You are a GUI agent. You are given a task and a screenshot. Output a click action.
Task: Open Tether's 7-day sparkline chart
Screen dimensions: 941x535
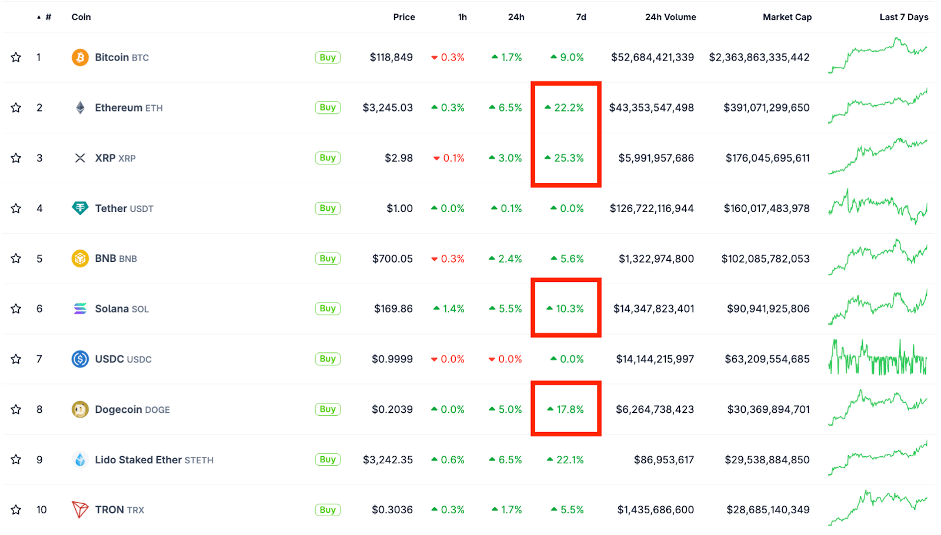[877, 206]
